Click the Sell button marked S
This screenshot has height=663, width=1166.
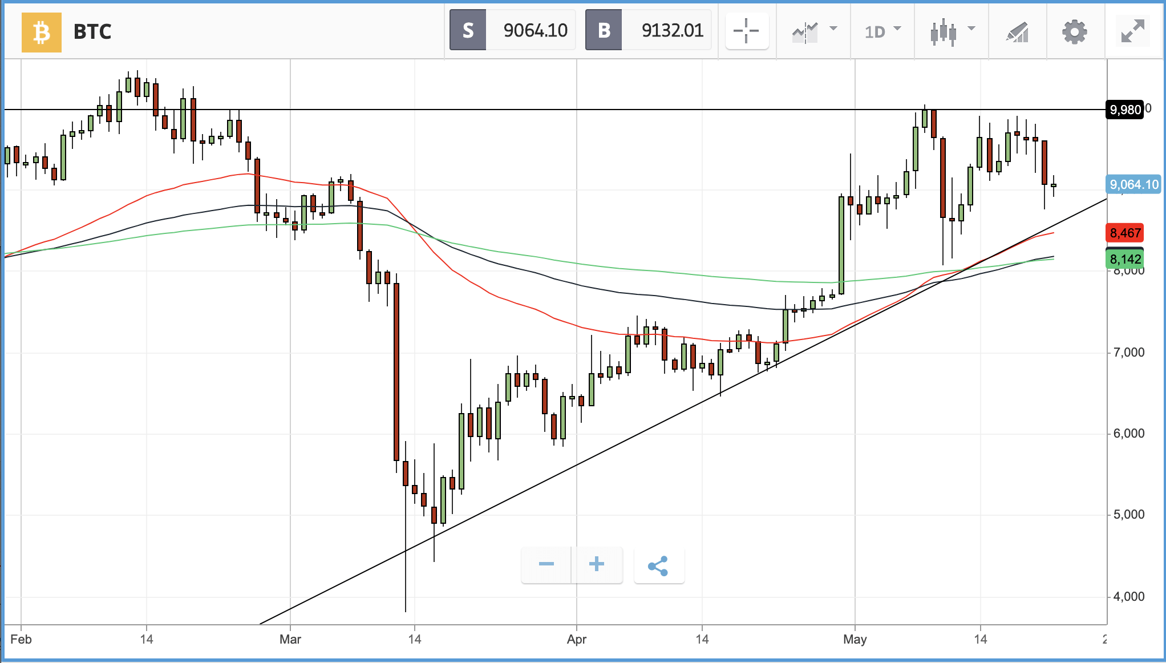click(x=468, y=30)
